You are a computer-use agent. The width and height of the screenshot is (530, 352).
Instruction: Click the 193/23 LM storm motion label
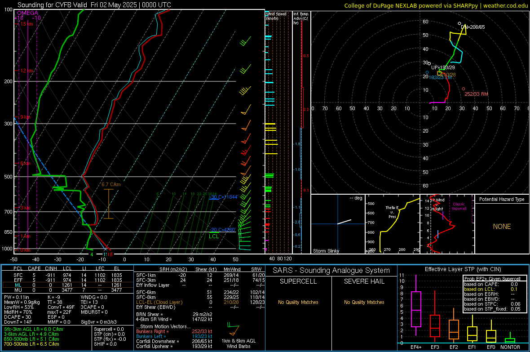point(440,77)
